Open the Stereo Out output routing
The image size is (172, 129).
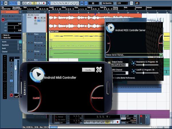pyautogui.click(x=11, y=38)
